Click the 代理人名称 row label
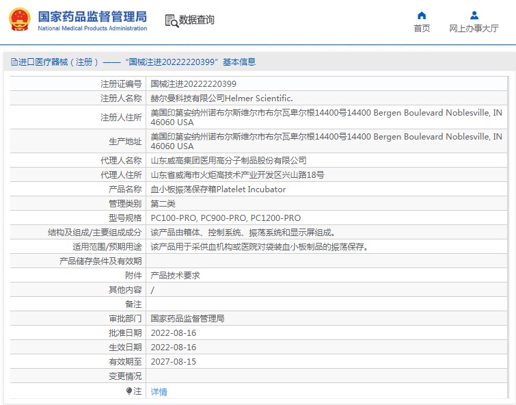516x405 pixels. (121, 161)
